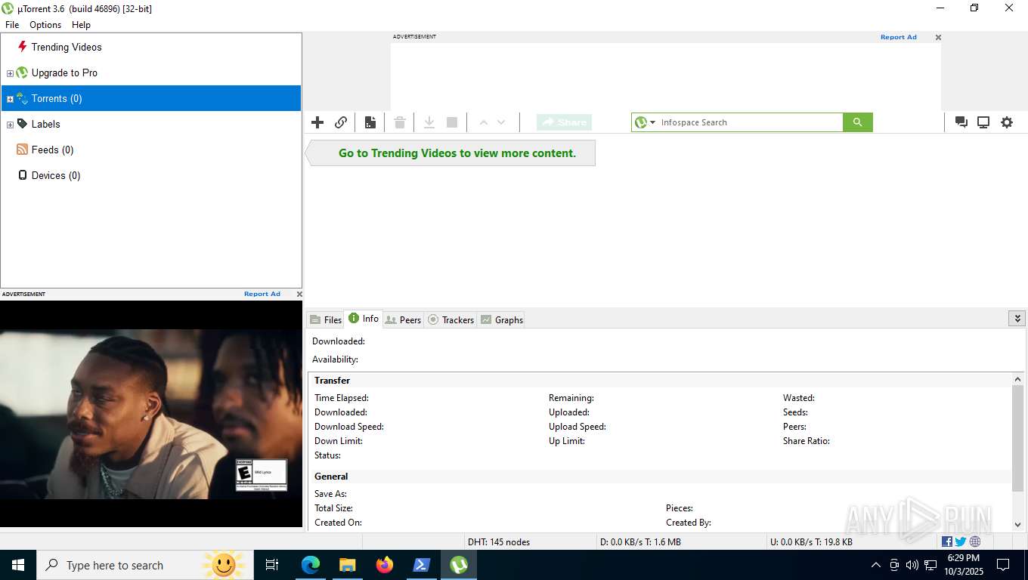The image size is (1028, 580).
Task: Expand the Labels tree node
Action: pos(10,125)
